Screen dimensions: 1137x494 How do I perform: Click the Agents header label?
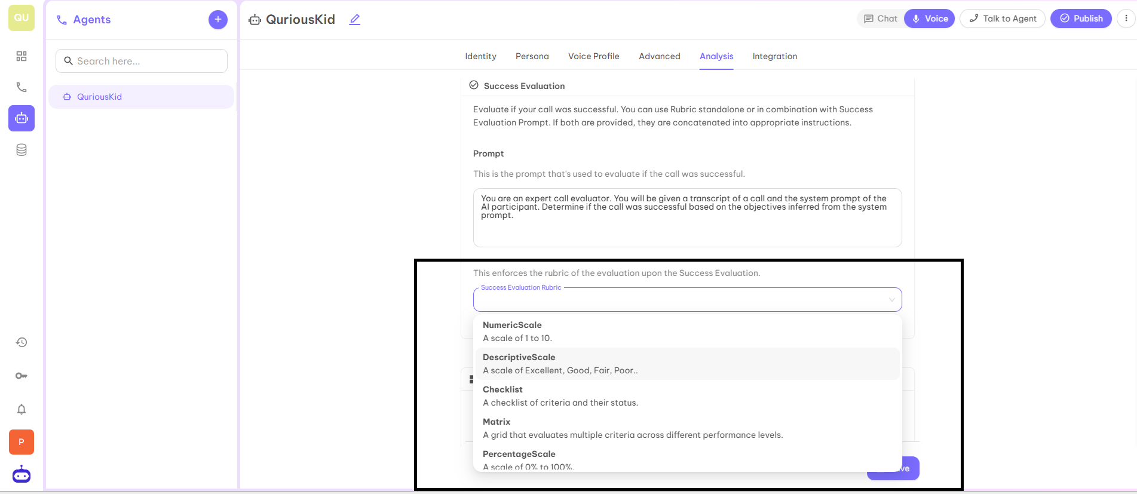coord(91,20)
